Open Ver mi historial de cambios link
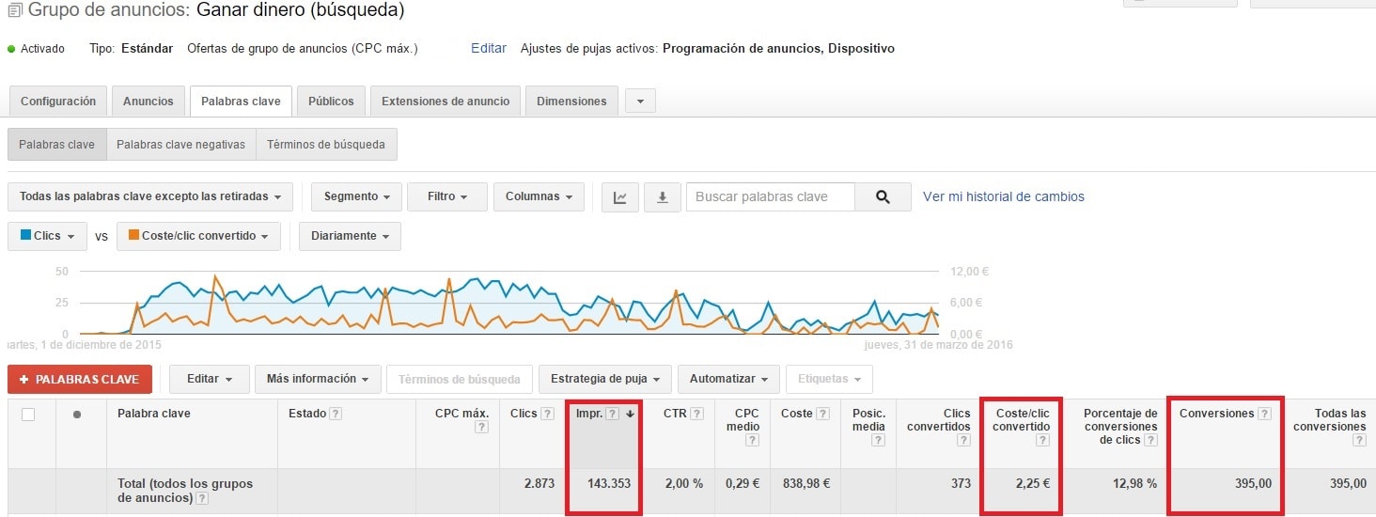The height and width of the screenshot is (517, 1376). (1003, 197)
